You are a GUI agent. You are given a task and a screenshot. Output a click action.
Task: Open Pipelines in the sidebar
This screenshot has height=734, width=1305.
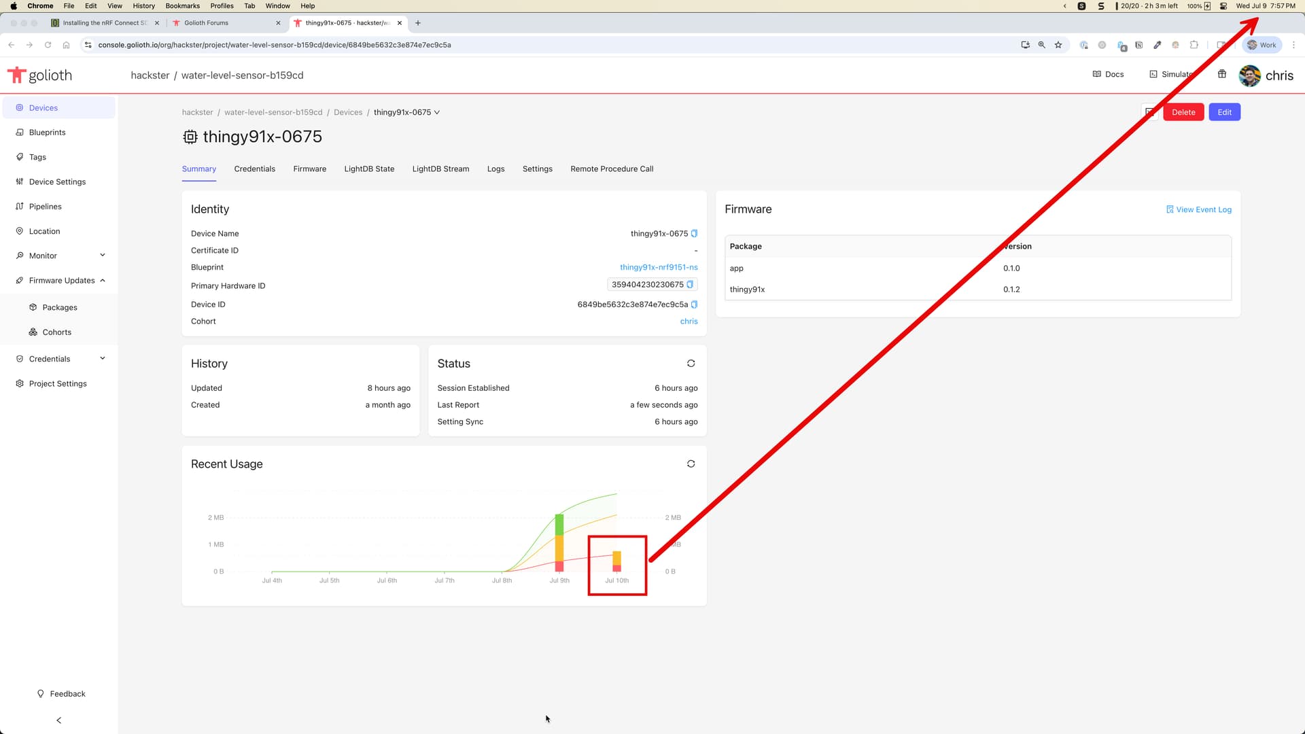[x=58, y=207]
